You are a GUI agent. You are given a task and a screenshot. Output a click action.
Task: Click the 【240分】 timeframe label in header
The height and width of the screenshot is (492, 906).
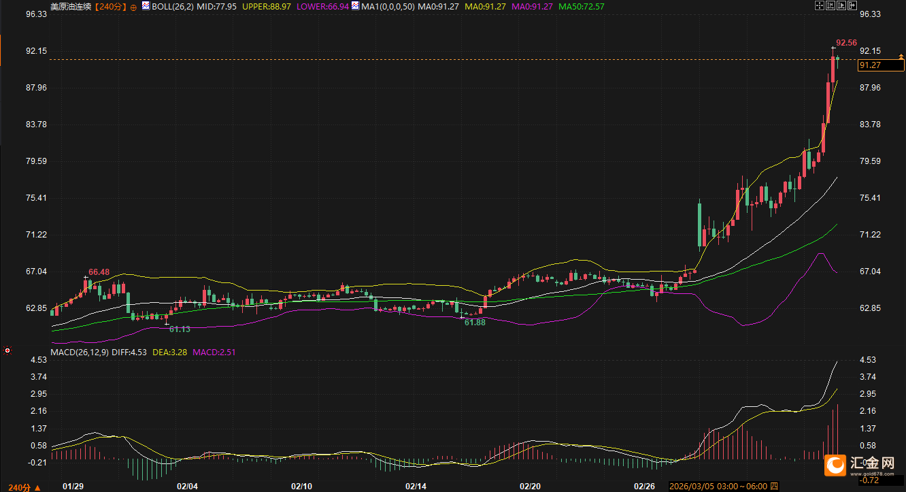(109, 7)
